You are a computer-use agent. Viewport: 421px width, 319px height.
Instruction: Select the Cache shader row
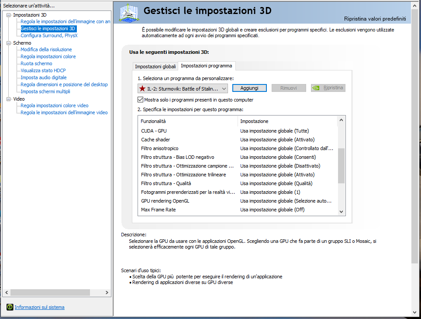tap(238, 140)
